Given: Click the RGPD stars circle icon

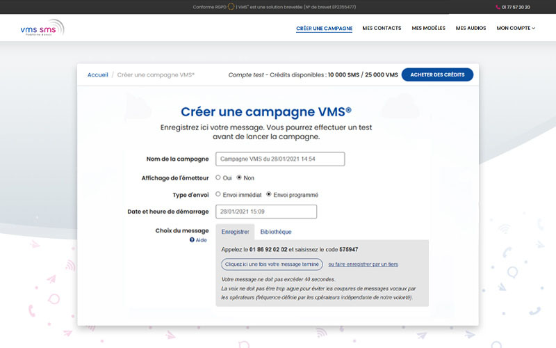Looking at the screenshot, I should 231,7.
